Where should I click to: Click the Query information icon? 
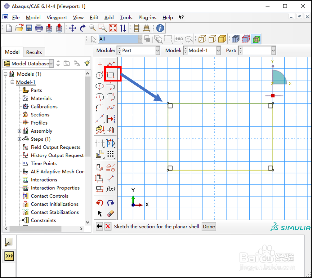[x=160, y=28]
